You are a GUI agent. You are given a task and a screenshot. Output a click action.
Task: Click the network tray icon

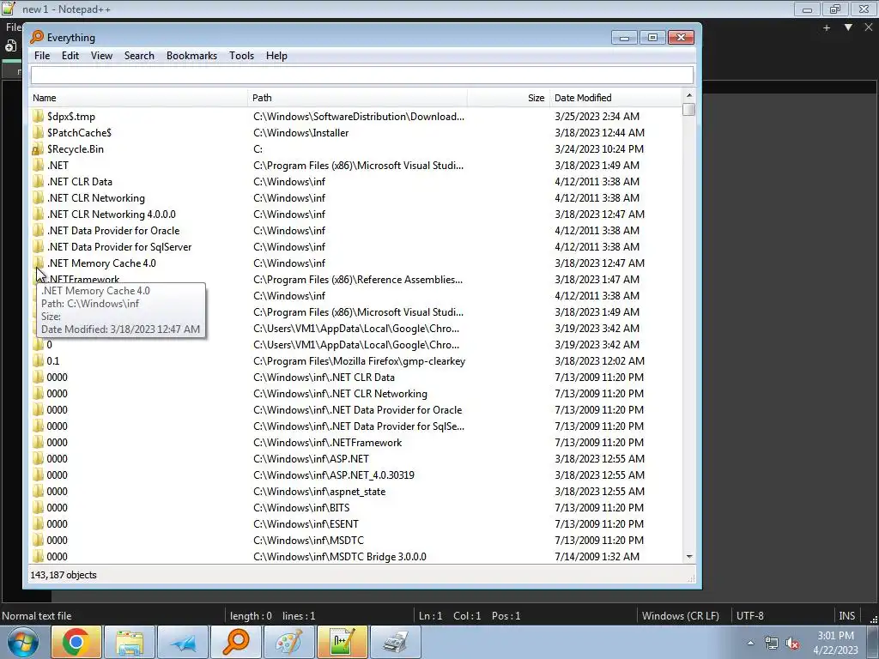pyautogui.click(x=772, y=644)
